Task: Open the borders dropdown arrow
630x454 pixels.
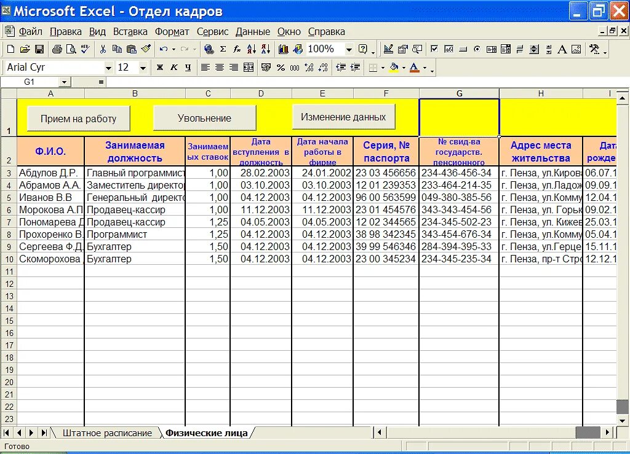Action: click(382, 68)
